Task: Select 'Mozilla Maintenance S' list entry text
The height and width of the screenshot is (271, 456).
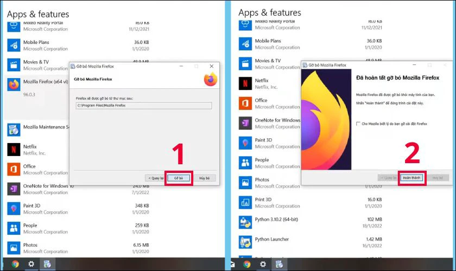Action: pyautogui.click(x=46, y=127)
